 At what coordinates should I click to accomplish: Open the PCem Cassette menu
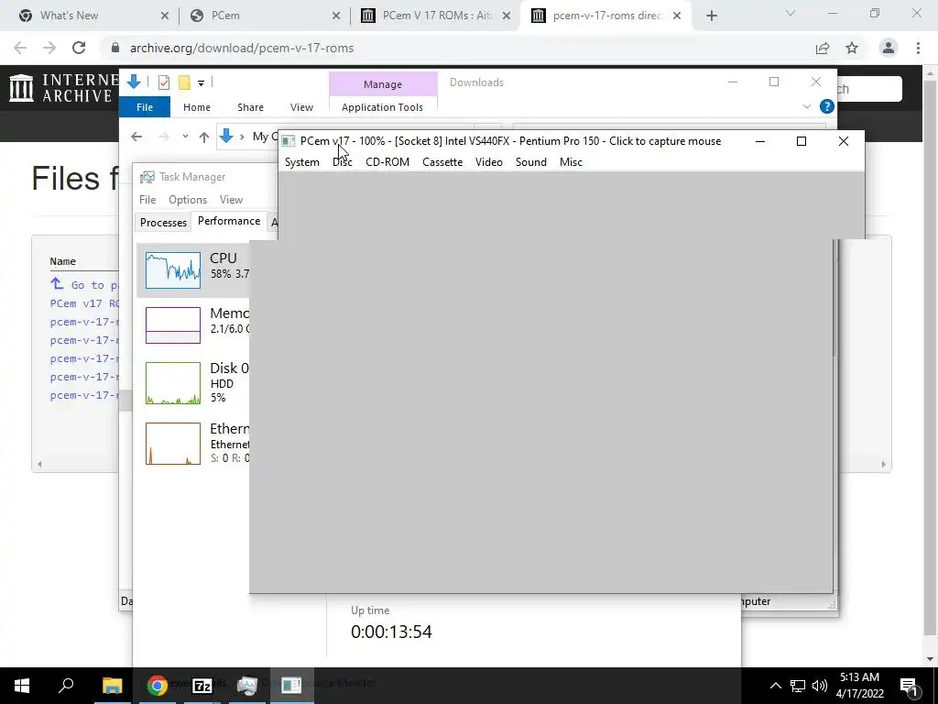[x=442, y=162]
